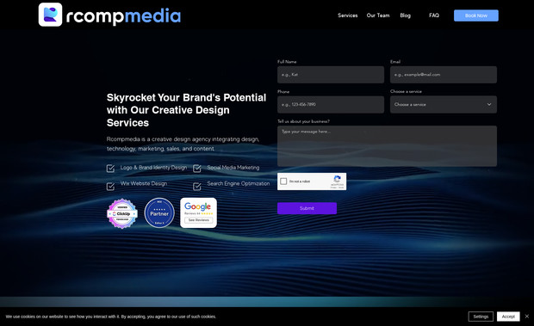Open the Our Team menu item
The width and height of the screenshot is (534, 326).
click(378, 15)
